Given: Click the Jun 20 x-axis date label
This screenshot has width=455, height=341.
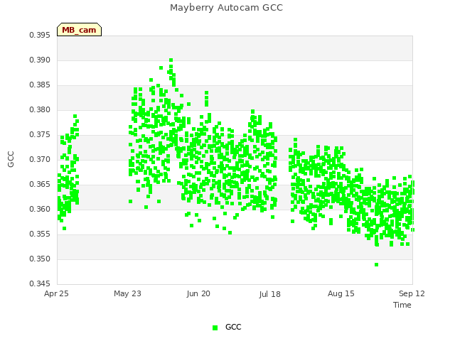Looking at the screenshot, I should click(198, 293).
